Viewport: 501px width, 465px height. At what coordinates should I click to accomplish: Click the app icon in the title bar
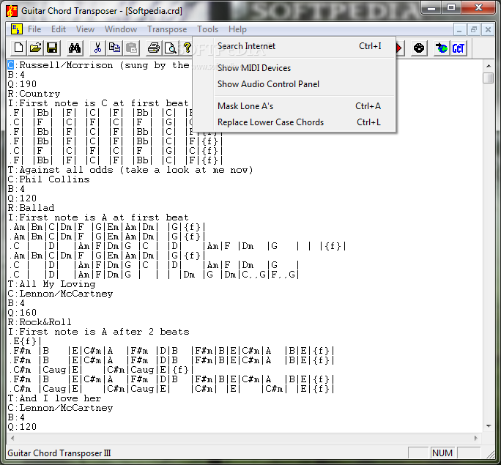pos(12,11)
